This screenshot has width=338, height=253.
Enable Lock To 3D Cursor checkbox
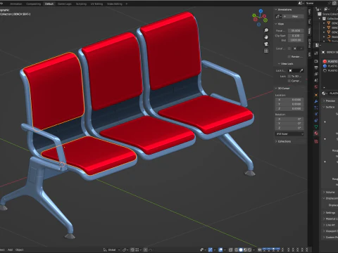pyautogui.click(x=289, y=77)
